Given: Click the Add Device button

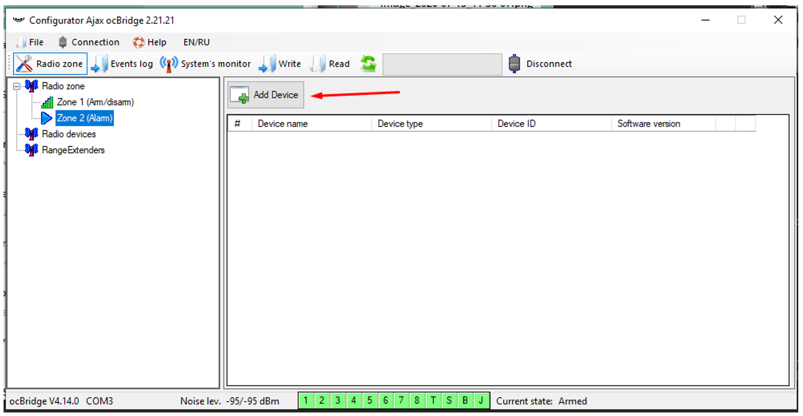Looking at the screenshot, I should 266,94.
